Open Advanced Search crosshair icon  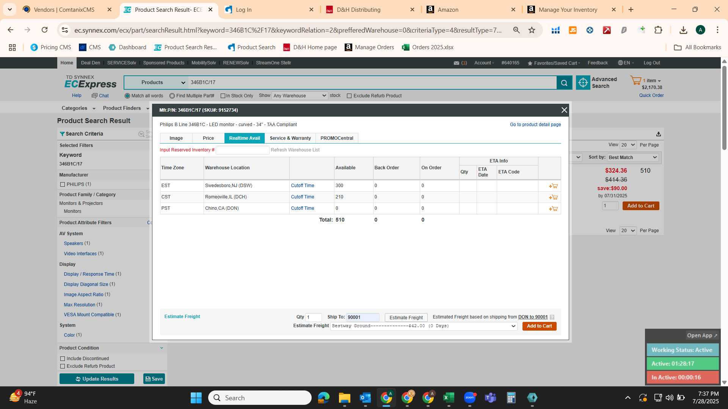click(583, 83)
